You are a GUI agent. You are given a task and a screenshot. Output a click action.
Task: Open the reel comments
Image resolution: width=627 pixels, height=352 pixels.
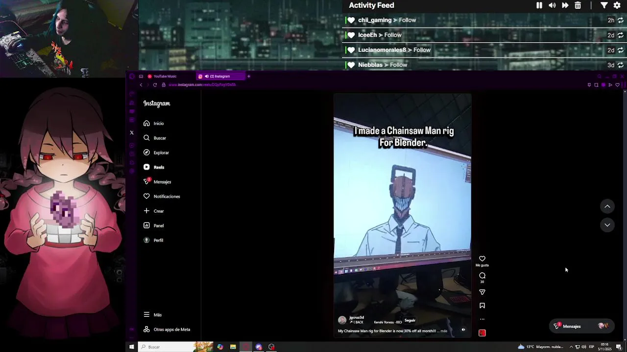pos(482,275)
